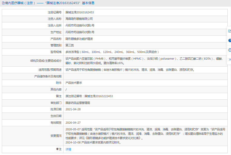Screen dimensions: 231x155
Task: Click the 批准日期 row label
Action: tap(56, 109)
